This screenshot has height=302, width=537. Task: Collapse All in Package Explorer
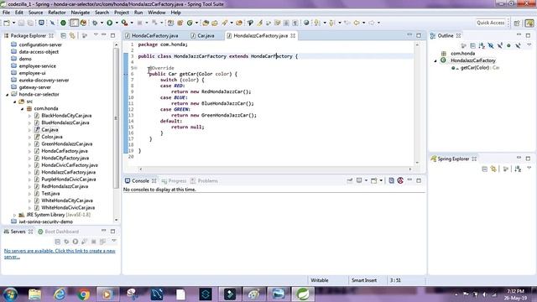(x=64, y=35)
